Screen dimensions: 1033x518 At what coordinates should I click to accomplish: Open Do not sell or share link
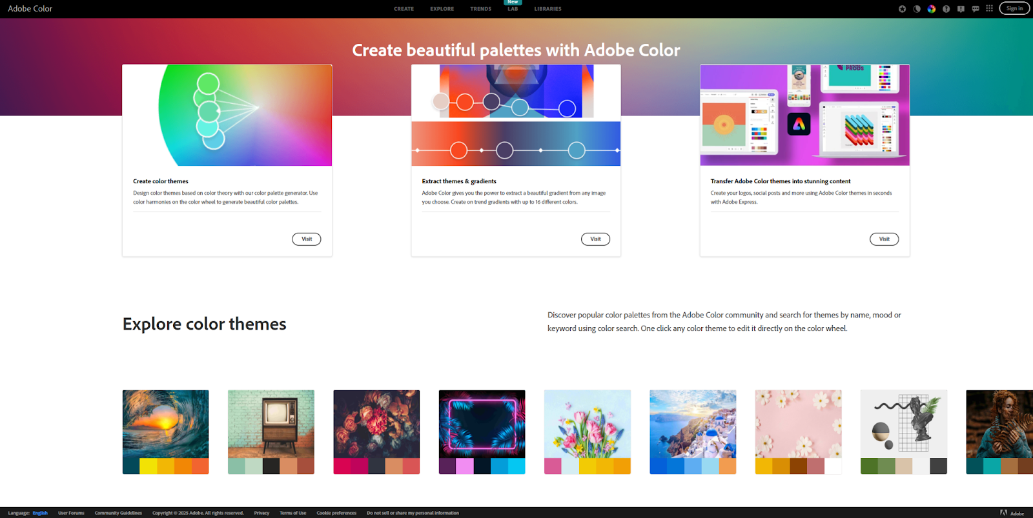413,513
